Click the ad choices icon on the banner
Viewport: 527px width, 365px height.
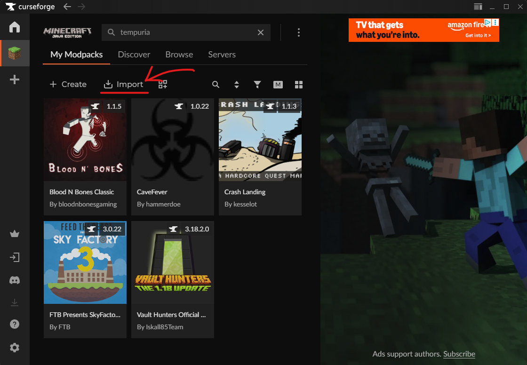point(487,23)
